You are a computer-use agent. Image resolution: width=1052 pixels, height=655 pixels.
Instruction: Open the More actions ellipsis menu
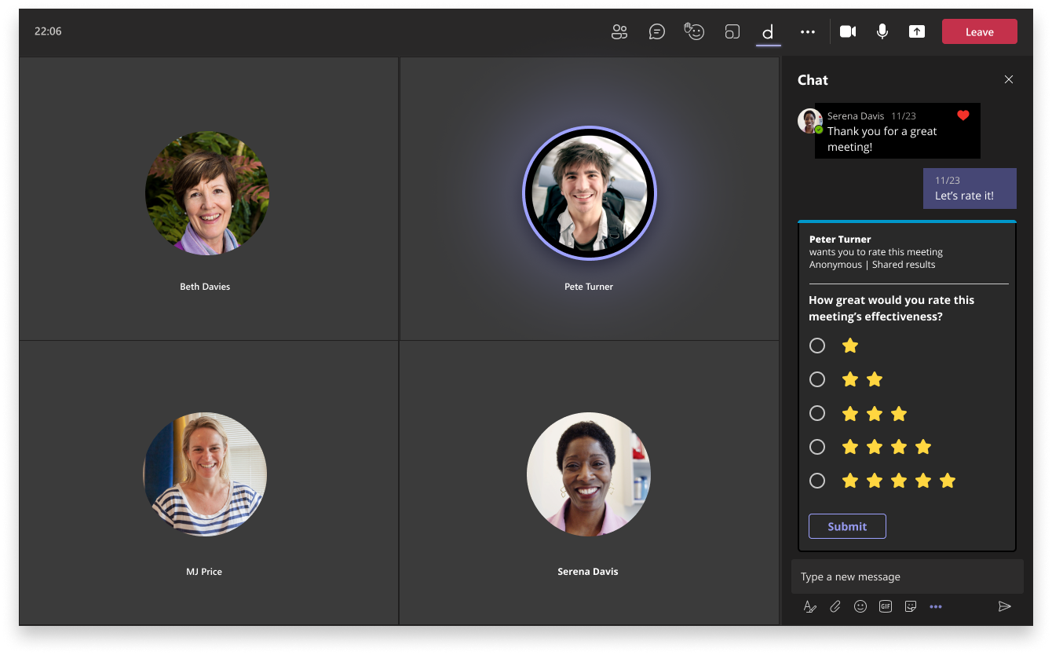click(x=807, y=32)
